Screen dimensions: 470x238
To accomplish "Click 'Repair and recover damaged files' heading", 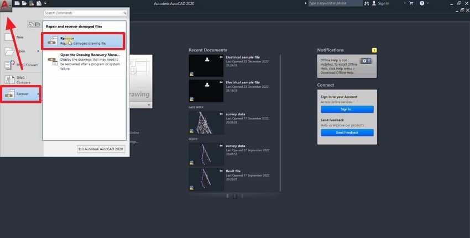I will tap(74, 27).
